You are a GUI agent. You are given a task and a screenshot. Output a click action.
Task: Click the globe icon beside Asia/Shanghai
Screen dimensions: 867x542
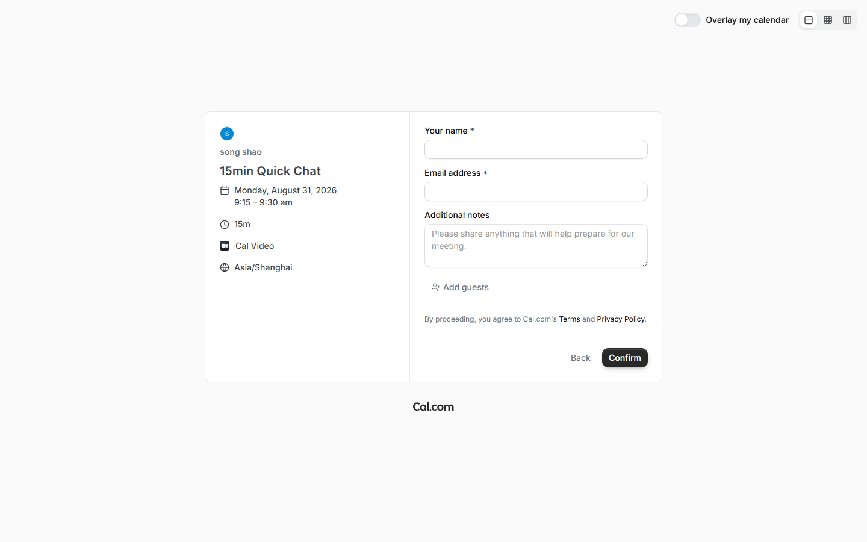(225, 267)
